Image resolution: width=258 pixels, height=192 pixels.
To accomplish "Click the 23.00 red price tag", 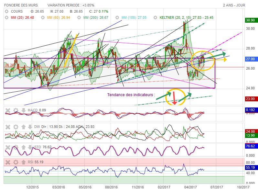I will 251,99.
